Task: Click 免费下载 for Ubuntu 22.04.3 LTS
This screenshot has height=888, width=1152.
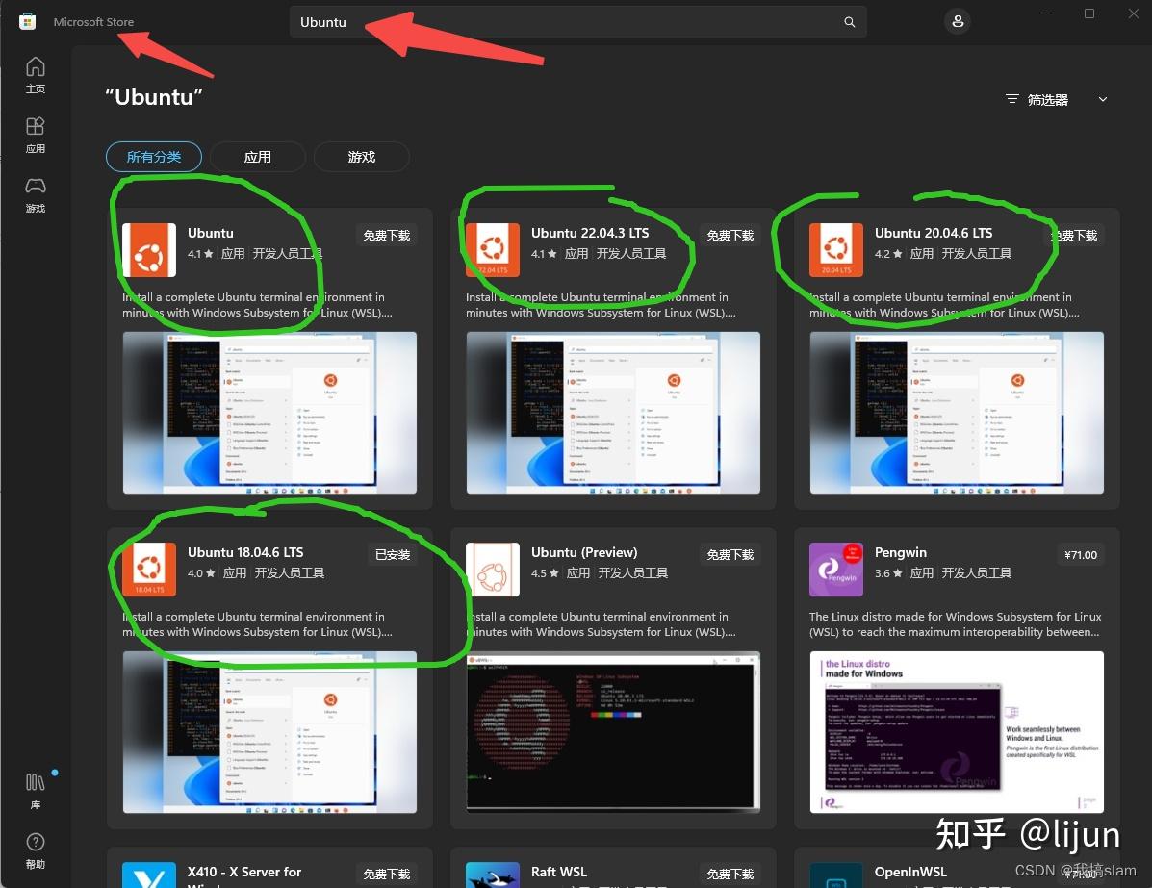Action: tap(730, 234)
